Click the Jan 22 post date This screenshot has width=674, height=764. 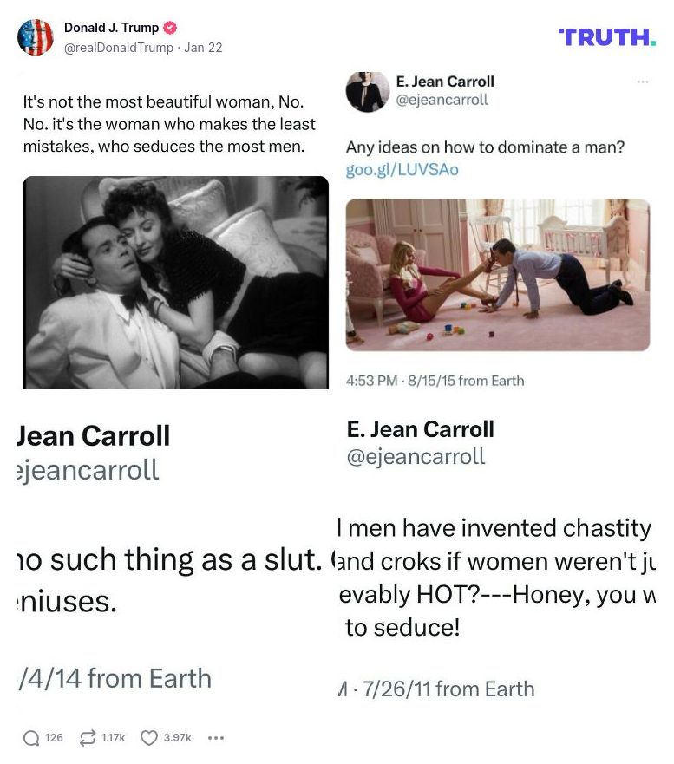(204, 48)
